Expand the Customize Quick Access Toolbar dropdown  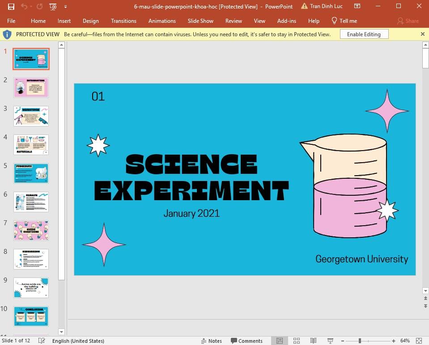click(x=65, y=6)
